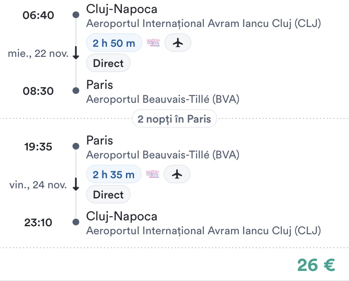The height and width of the screenshot is (281, 349).
Task: Click the 08:30 arrival timeline dot
Action: tap(76, 91)
